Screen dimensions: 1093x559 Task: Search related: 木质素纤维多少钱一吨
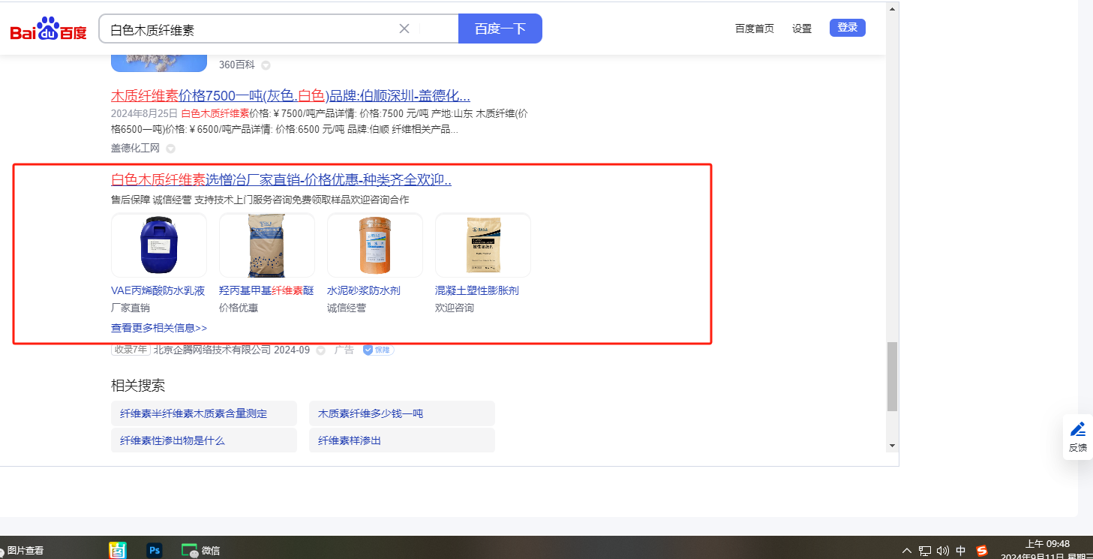[x=402, y=413]
